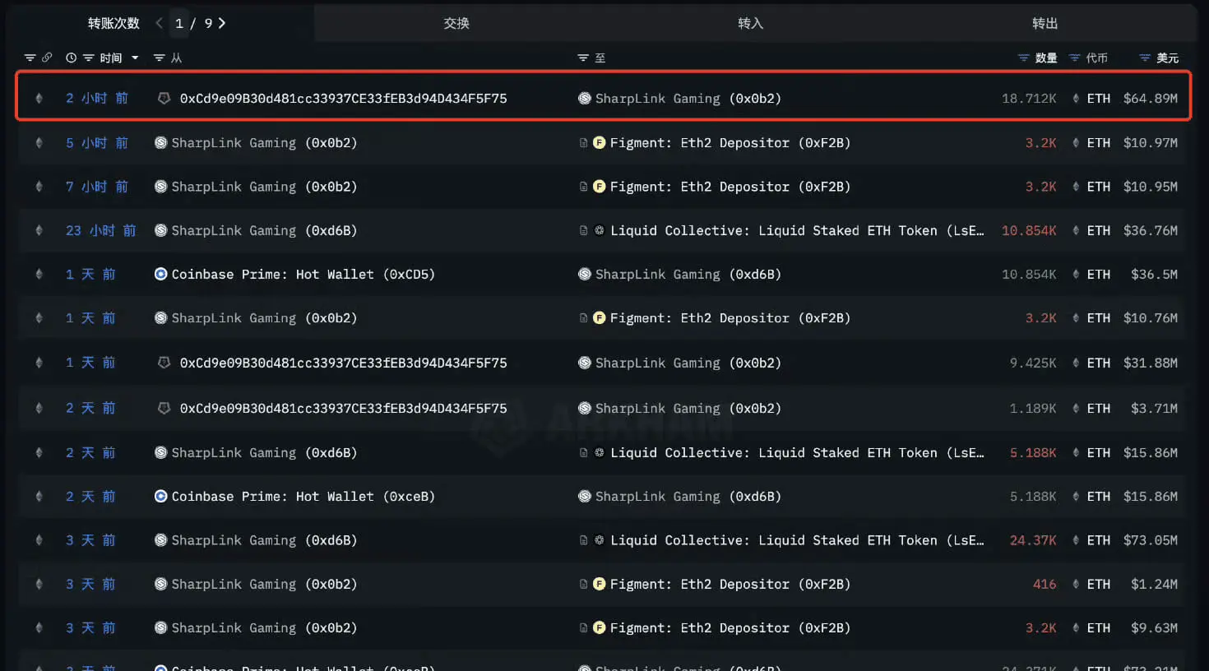Screen dimensions: 1209x671
Task: Click the Liquid Collective icon in $73.05M row
Action: 600,540
